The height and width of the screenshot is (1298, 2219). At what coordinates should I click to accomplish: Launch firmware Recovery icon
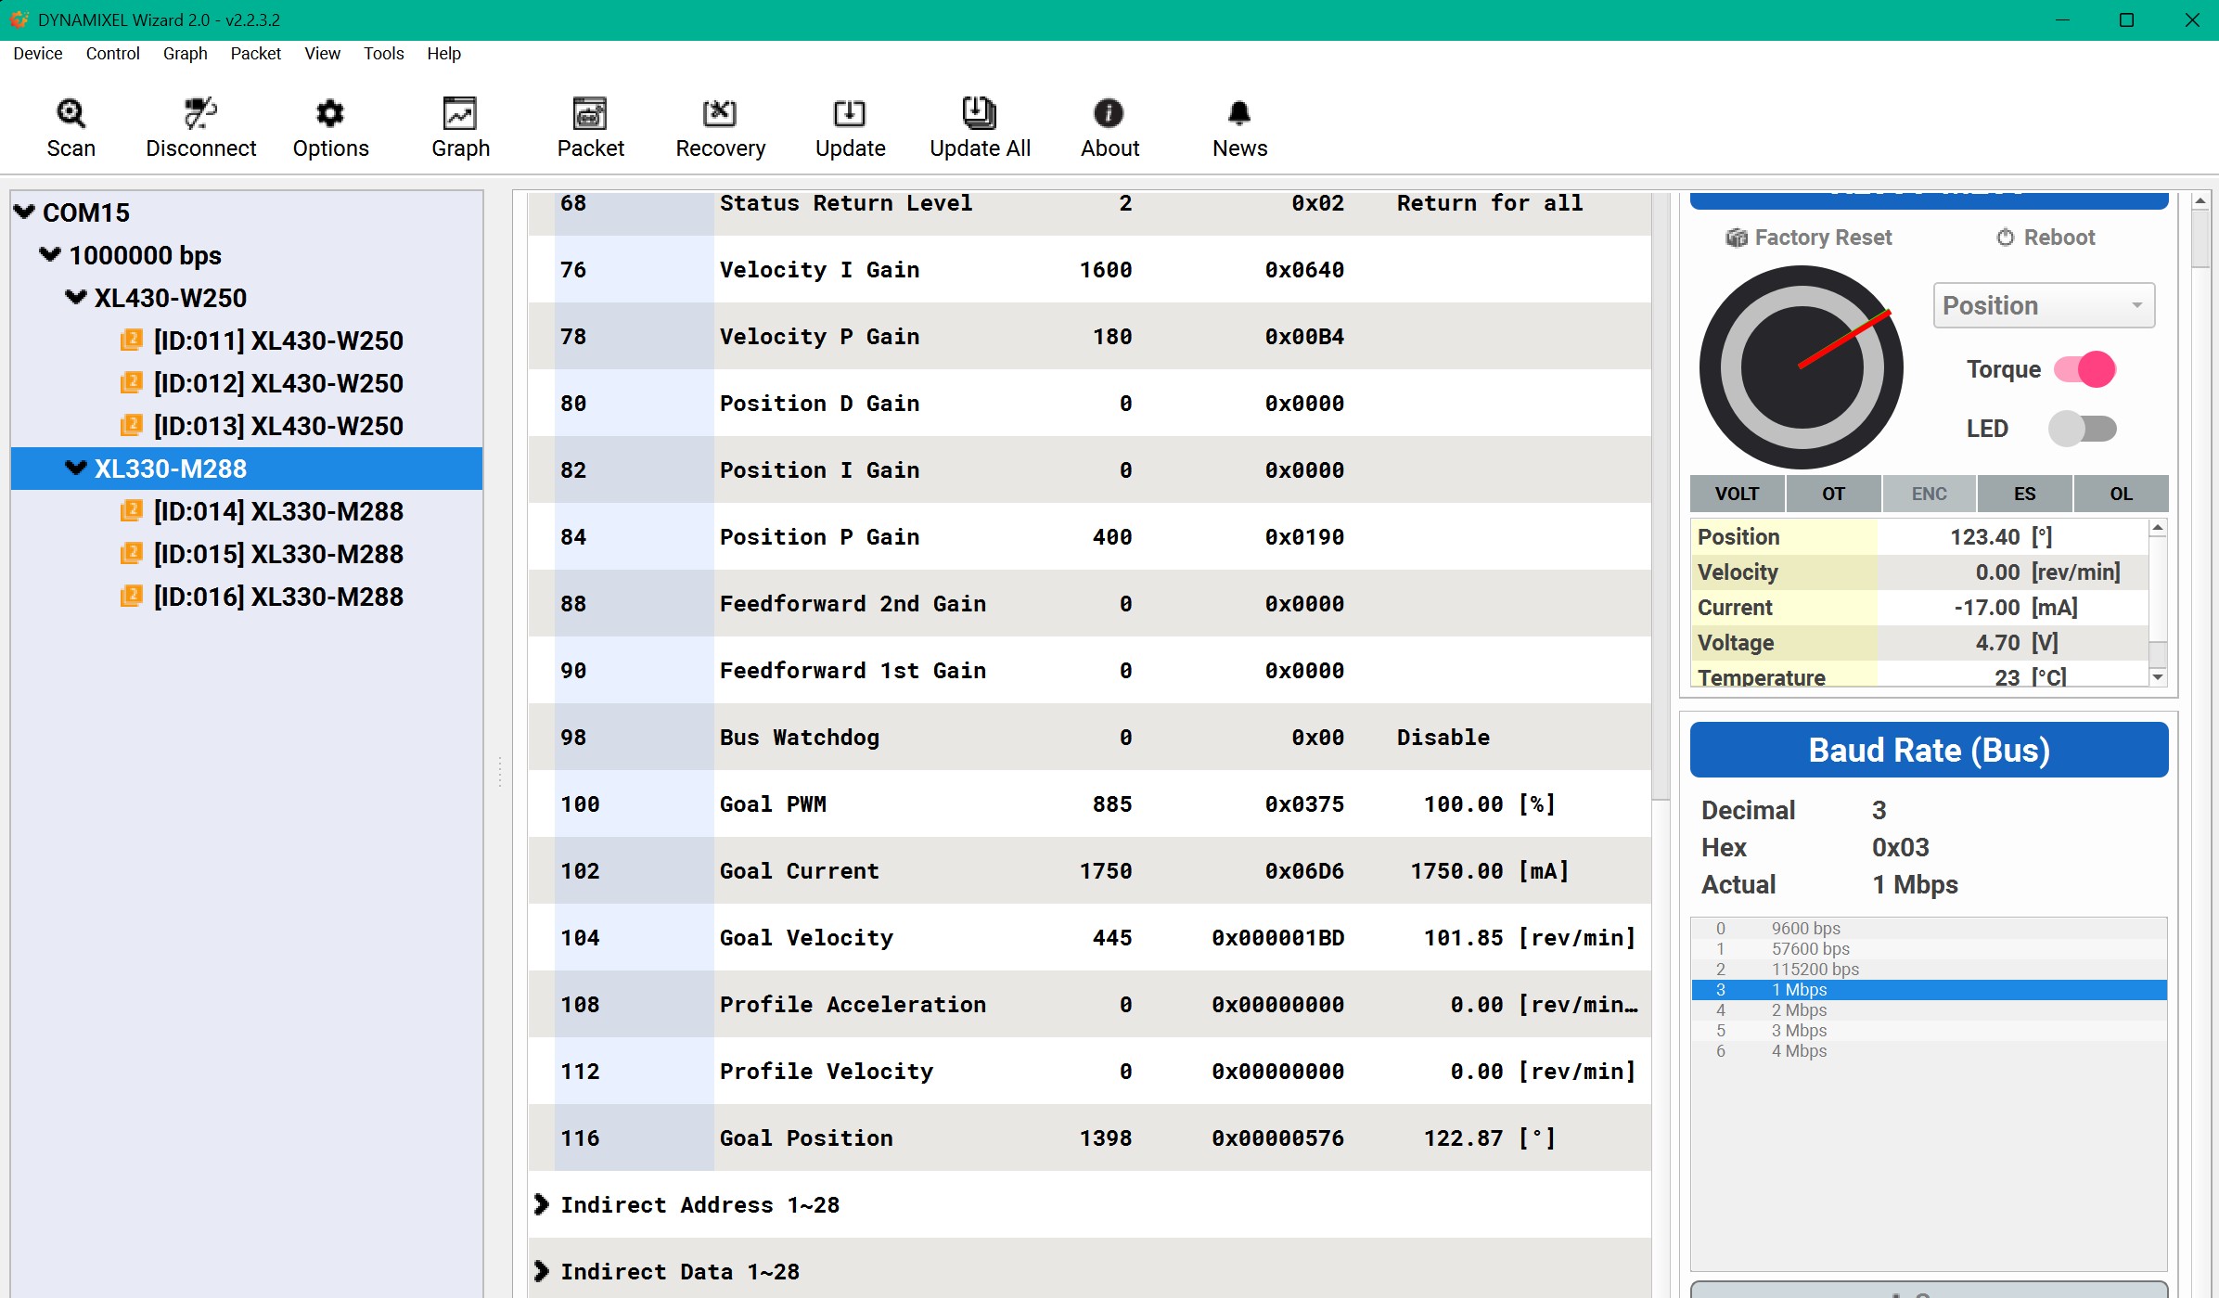pyautogui.click(x=720, y=113)
